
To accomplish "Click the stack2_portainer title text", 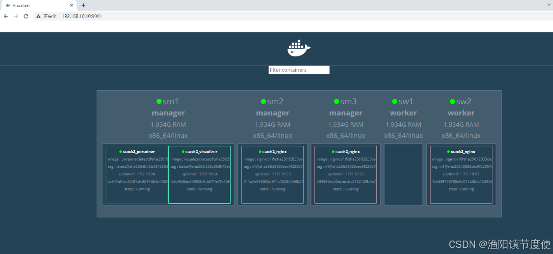I will [x=139, y=152].
